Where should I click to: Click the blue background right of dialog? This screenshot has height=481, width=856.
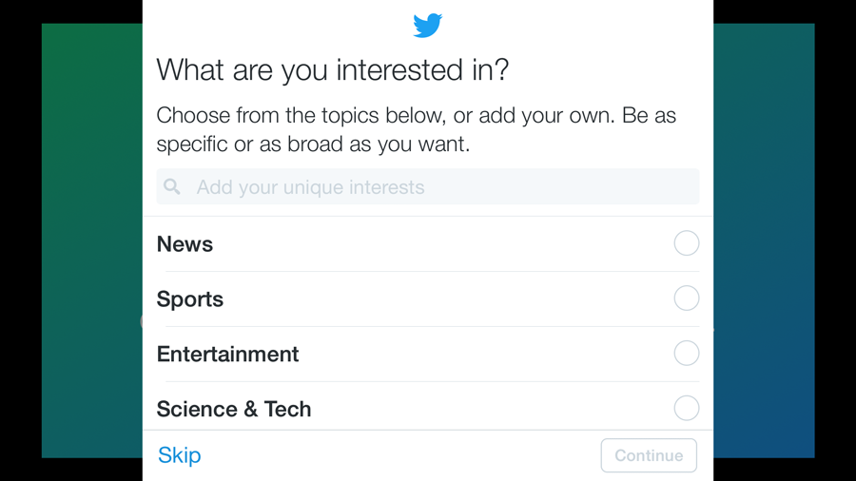(764, 240)
